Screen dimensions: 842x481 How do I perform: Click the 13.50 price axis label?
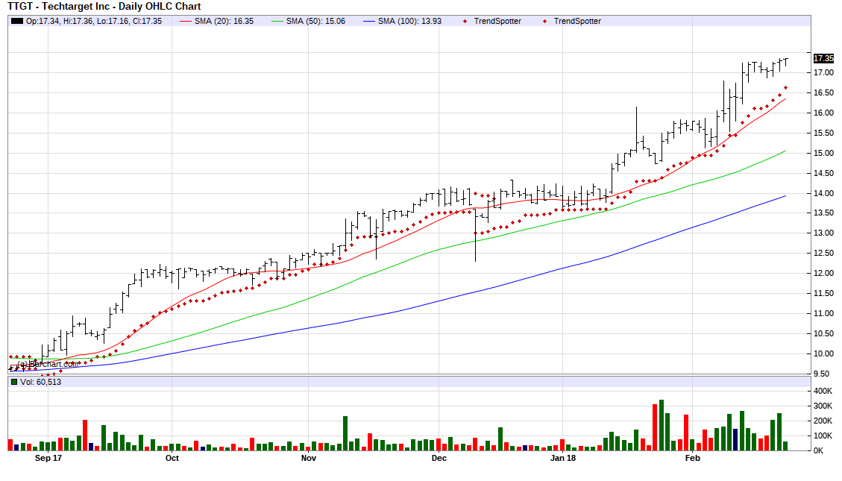tap(824, 213)
